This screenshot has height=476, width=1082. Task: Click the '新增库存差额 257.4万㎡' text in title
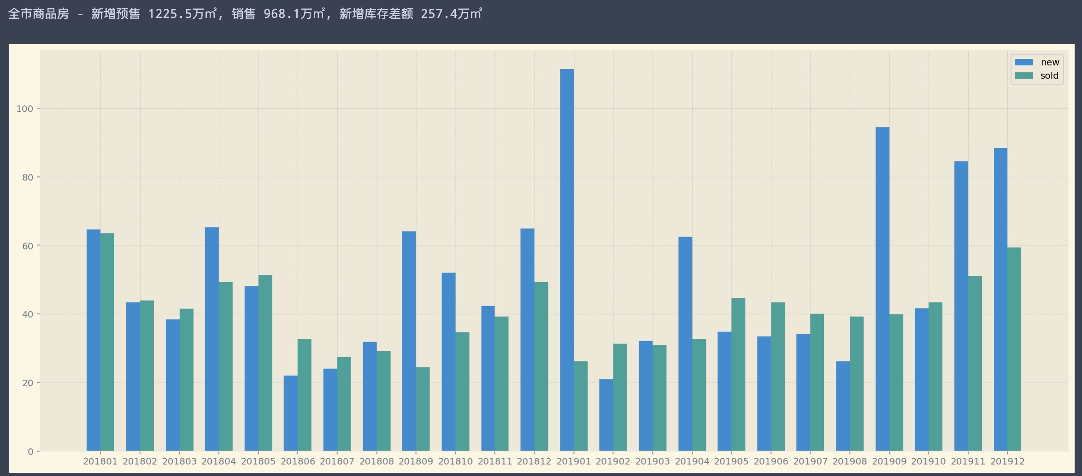tap(411, 14)
